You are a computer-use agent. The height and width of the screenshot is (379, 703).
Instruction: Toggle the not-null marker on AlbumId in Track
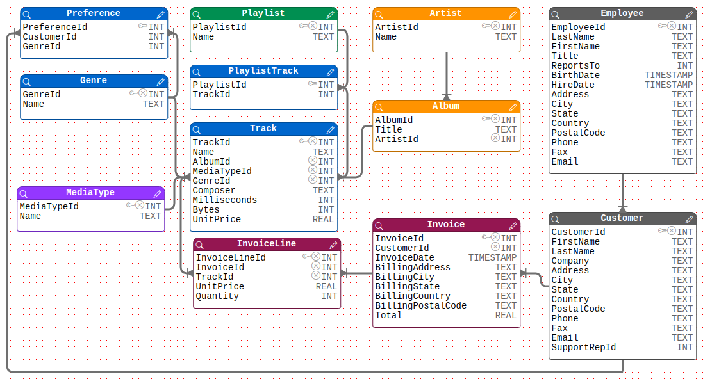(x=312, y=161)
